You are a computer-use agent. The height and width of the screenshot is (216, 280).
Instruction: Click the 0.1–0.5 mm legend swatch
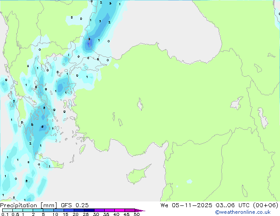(x=8, y=210)
